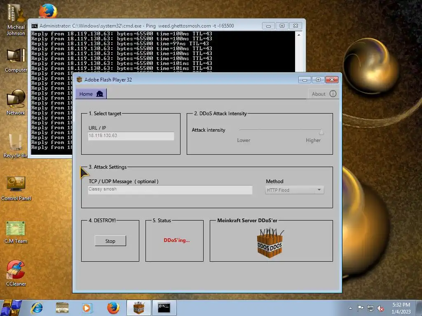This screenshot has width=422, height=316.
Task: Open the Windows Start menu
Action: (x=11, y=308)
